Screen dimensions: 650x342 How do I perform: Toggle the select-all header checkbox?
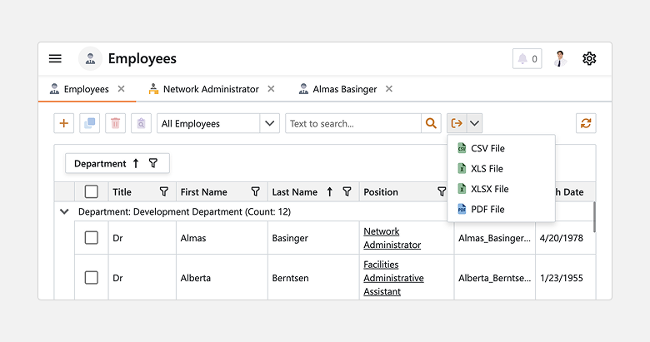point(92,191)
